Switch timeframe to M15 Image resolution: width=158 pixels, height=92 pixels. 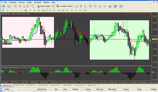(x=59, y=10)
